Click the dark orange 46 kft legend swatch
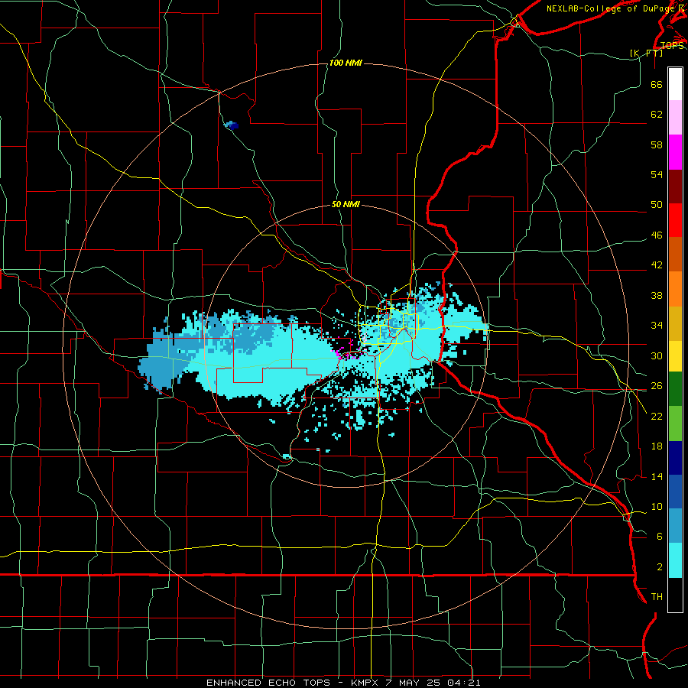The width and height of the screenshot is (688, 688). [675, 255]
